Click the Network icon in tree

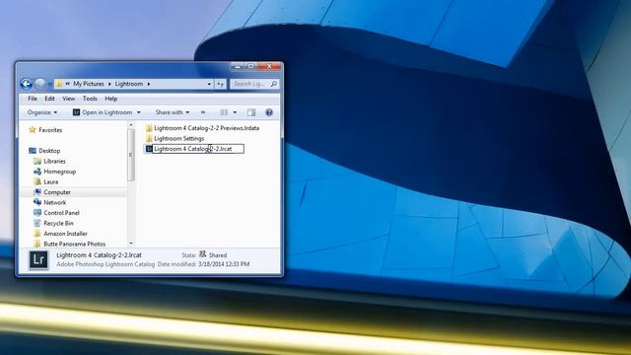pyautogui.click(x=37, y=202)
